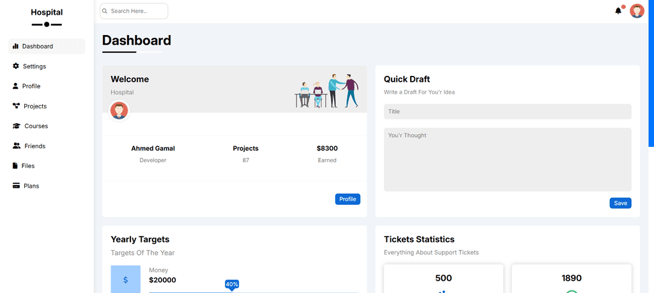Image resolution: width=654 pixels, height=293 pixels.
Task: Open Friends from the sidebar
Action: click(x=47, y=146)
